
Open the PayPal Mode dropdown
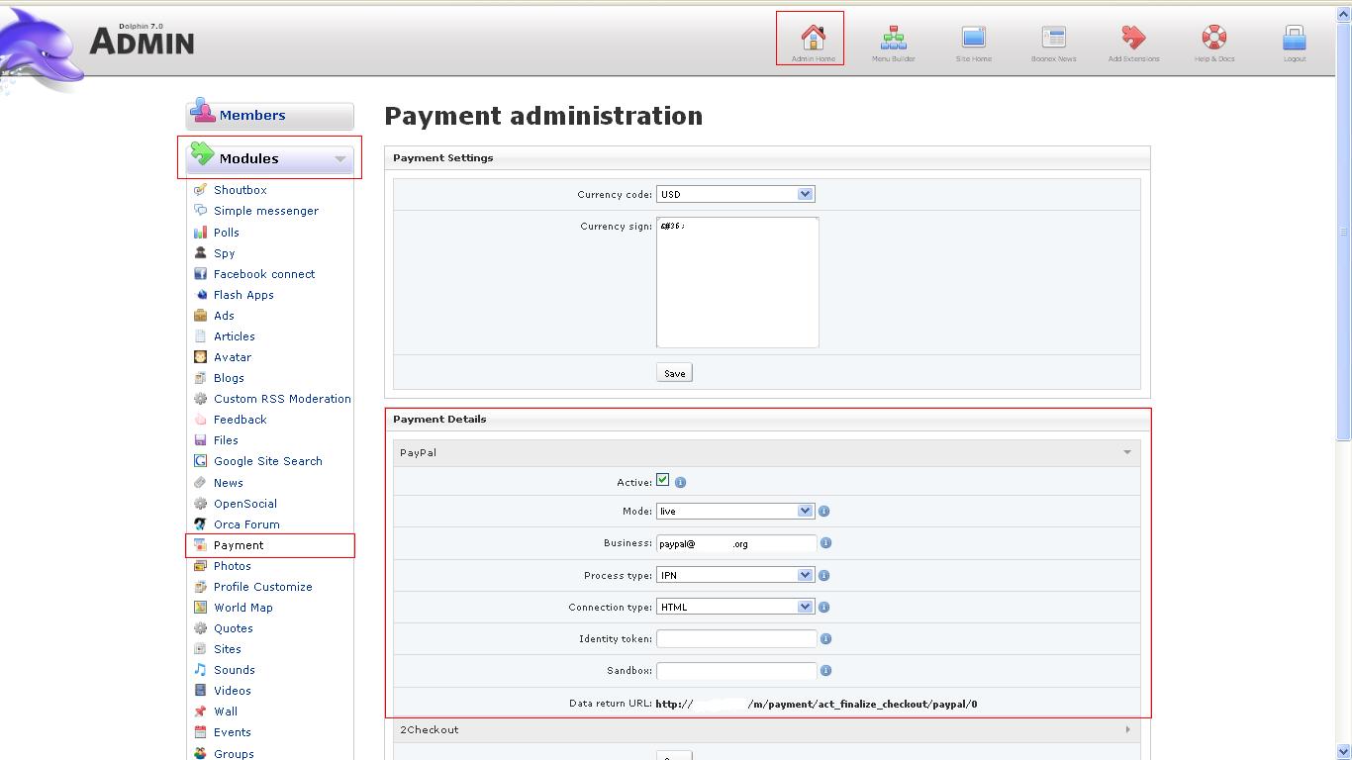(x=734, y=512)
